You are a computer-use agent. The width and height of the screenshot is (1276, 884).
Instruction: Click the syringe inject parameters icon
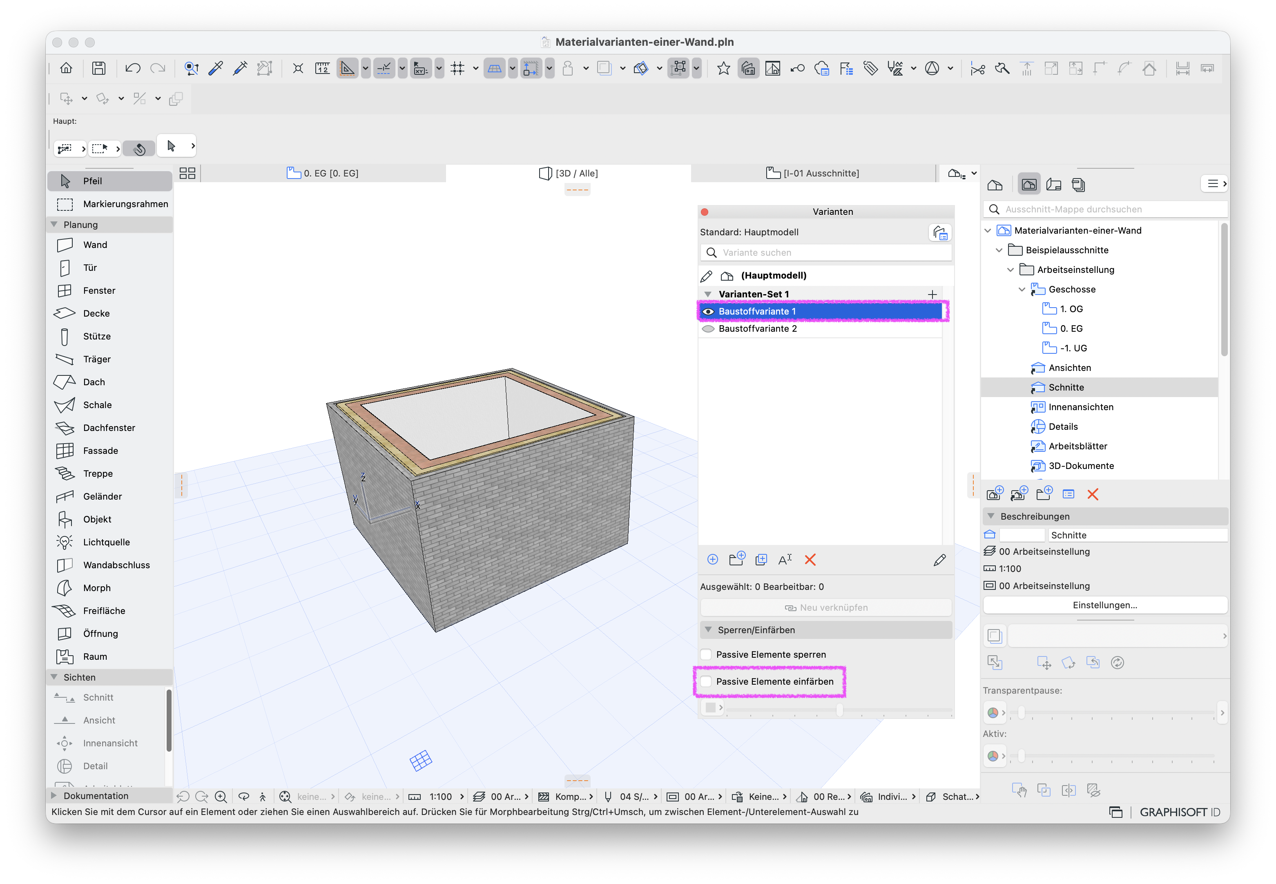point(240,69)
